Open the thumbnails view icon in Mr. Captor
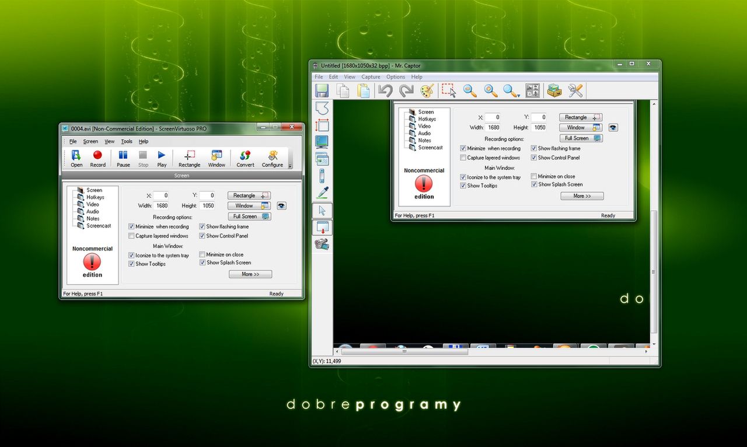The width and height of the screenshot is (747, 447). tap(532, 90)
